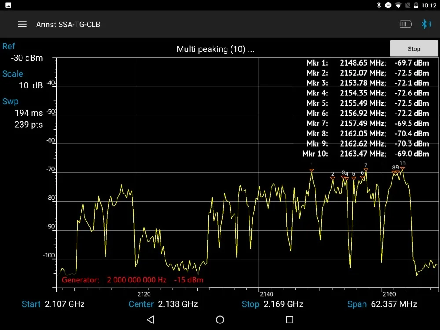440x330 pixels.
Task: Tap the Mkr 3 2153.78 MHz readout row
Action: tap(367, 83)
